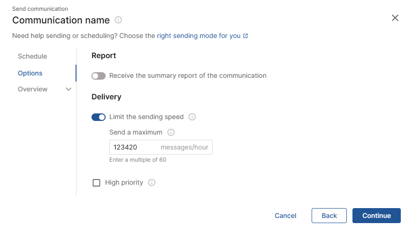Click the Continue button
Image resolution: width=413 pixels, height=232 pixels.
[377, 216]
